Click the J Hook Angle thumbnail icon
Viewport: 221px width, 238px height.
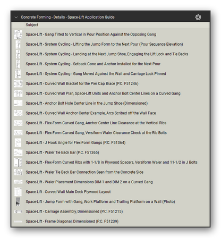point(18,142)
